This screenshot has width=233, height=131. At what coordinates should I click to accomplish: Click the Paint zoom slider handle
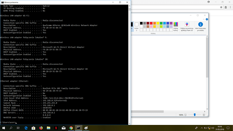pos(195,115)
